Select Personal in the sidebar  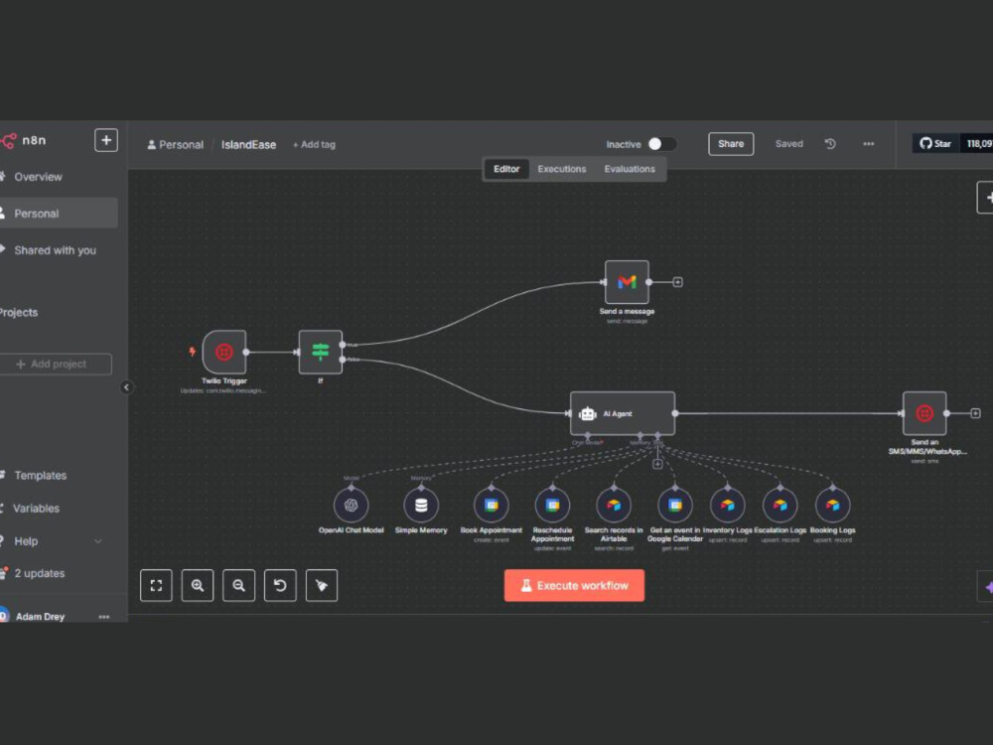(x=59, y=214)
